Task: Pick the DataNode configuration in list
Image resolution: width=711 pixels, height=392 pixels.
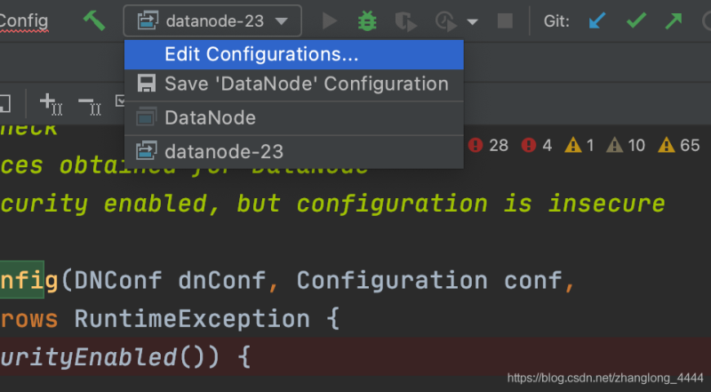Action: [x=210, y=117]
